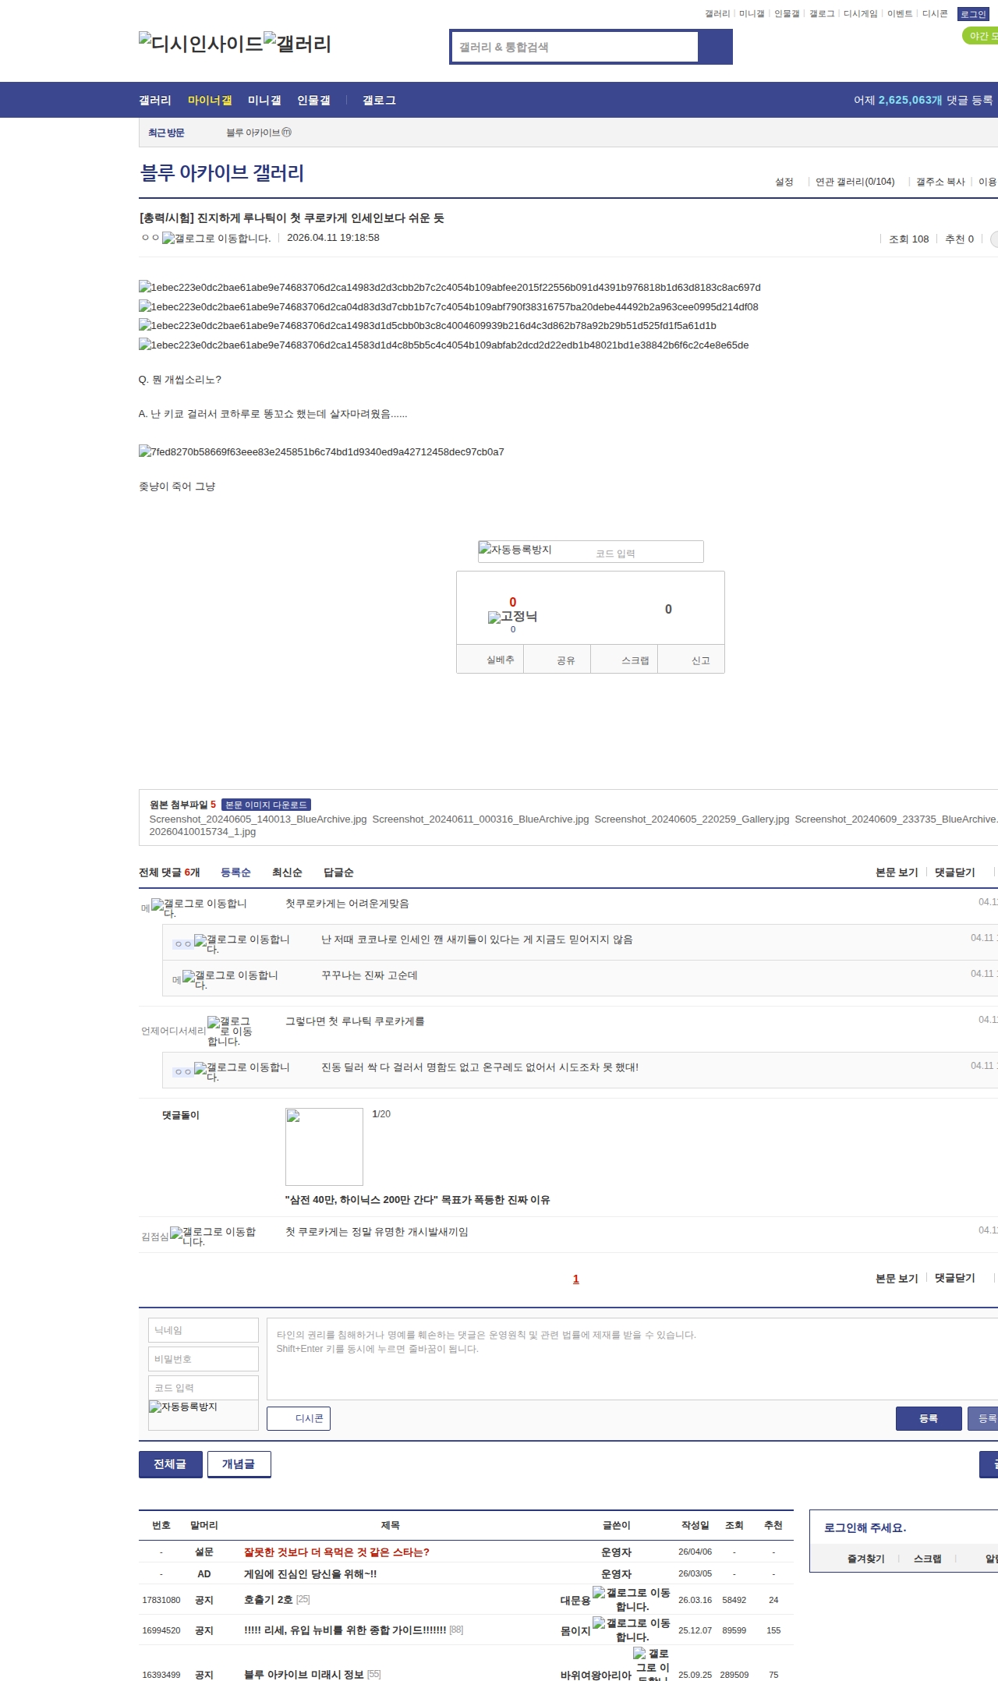The image size is (998, 1681).
Task: Focus the 닉네임 input field
Action: tap(203, 1330)
